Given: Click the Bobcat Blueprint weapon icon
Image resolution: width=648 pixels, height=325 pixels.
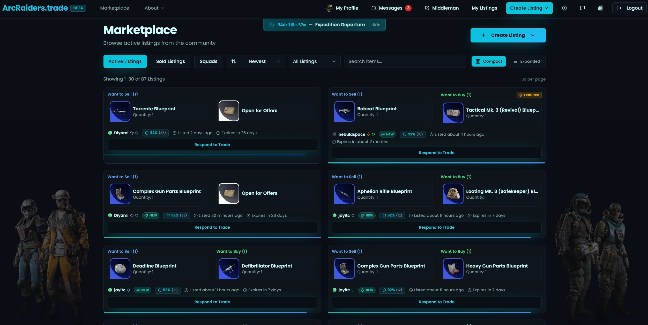Looking at the screenshot, I should (x=344, y=111).
